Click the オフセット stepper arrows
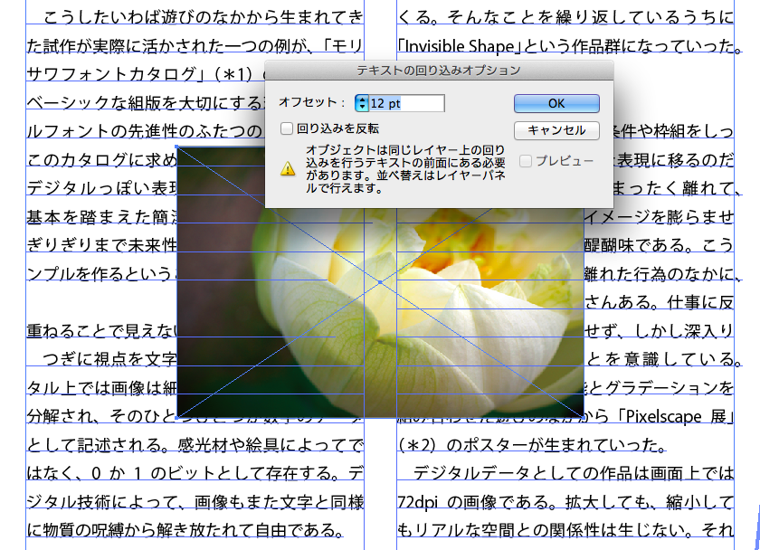Viewport: 760px width, 550px height. [x=362, y=103]
